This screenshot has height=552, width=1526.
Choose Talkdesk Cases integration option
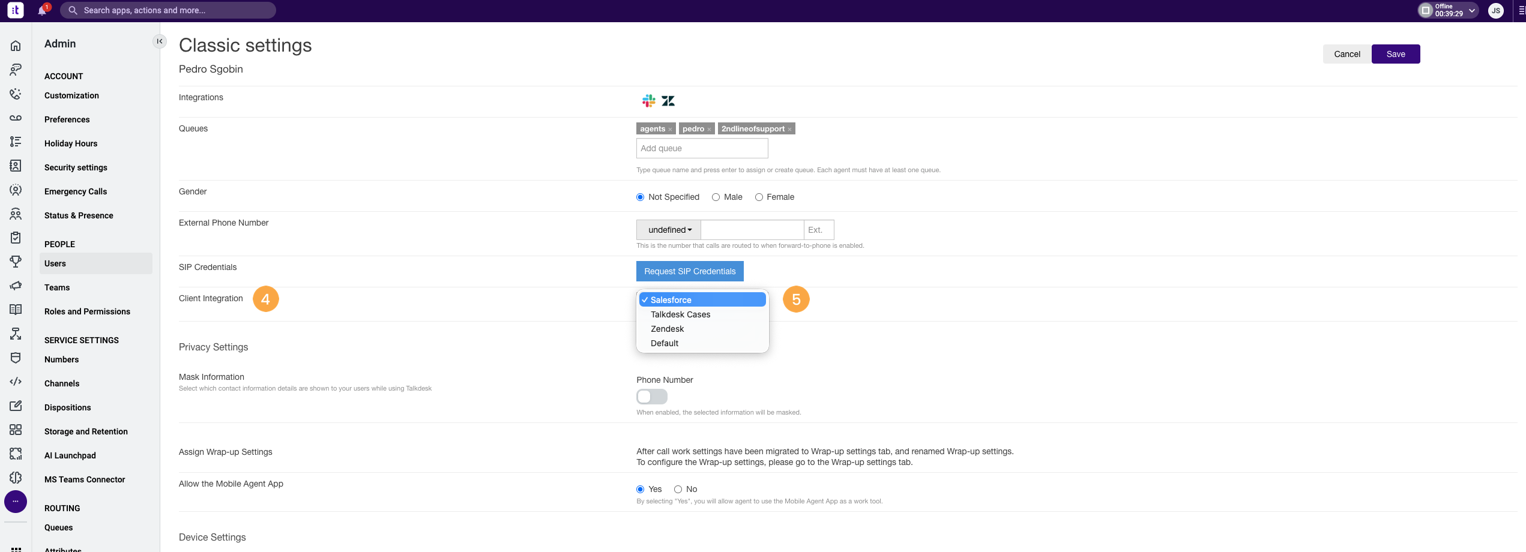pos(702,314)
